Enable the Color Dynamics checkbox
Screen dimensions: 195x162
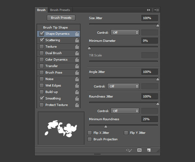42,60
